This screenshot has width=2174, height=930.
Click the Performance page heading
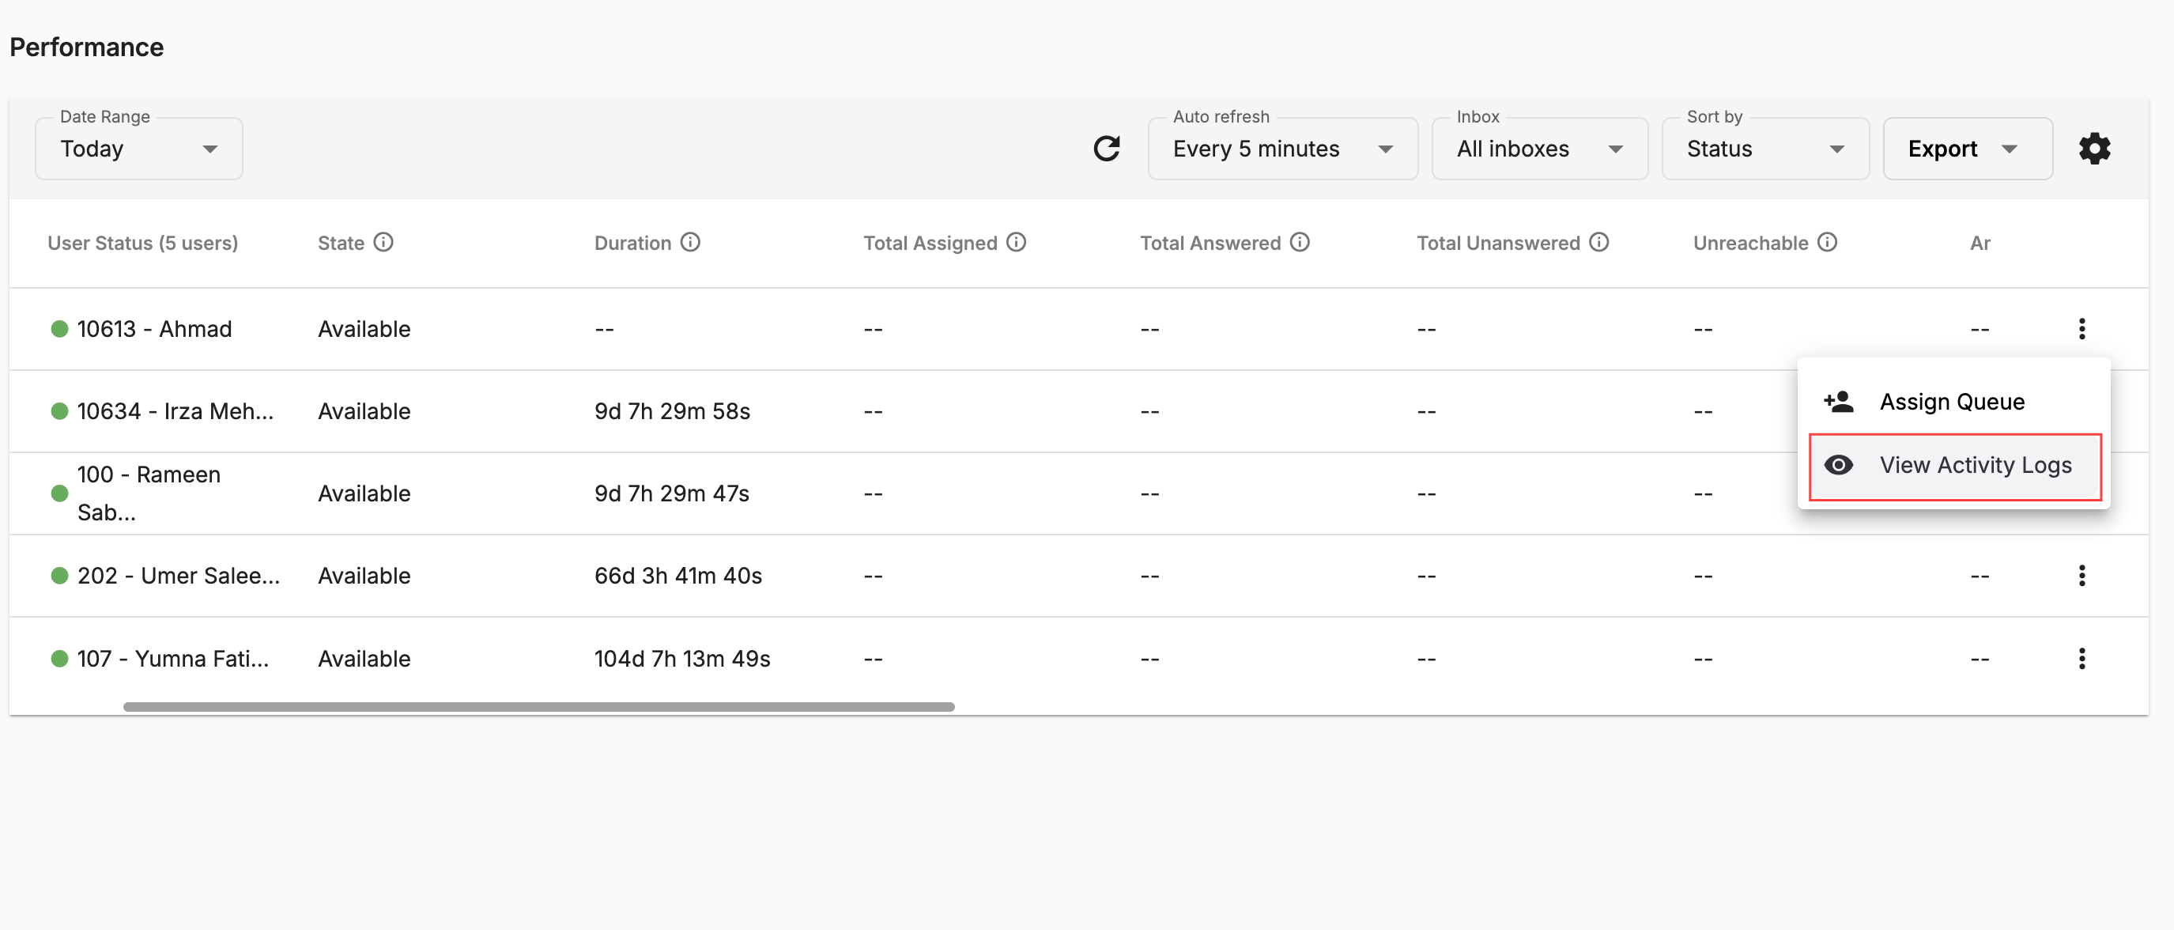[86, 47]
